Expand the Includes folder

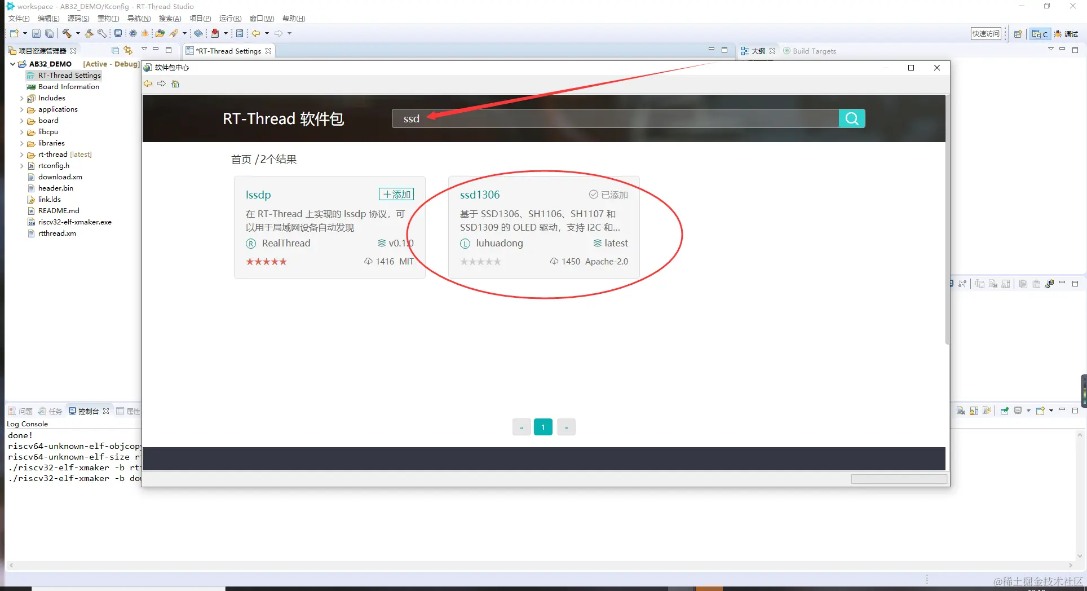coord(21,98)
